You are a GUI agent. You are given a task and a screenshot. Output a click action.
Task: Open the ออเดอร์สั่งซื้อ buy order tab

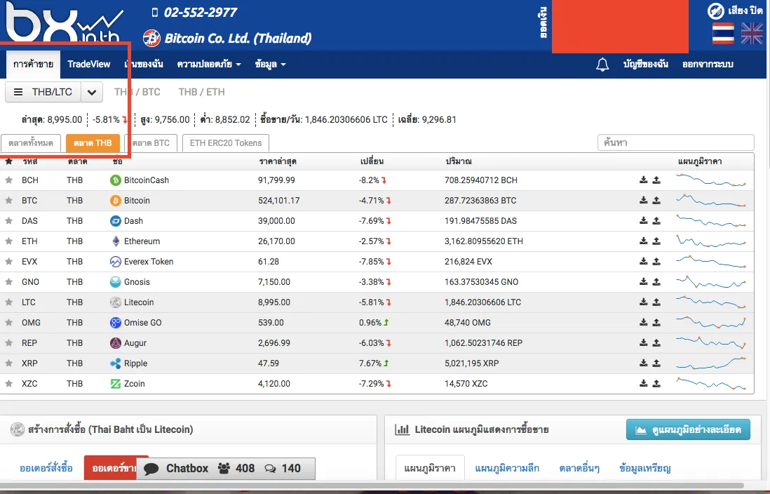coord(46,468)
